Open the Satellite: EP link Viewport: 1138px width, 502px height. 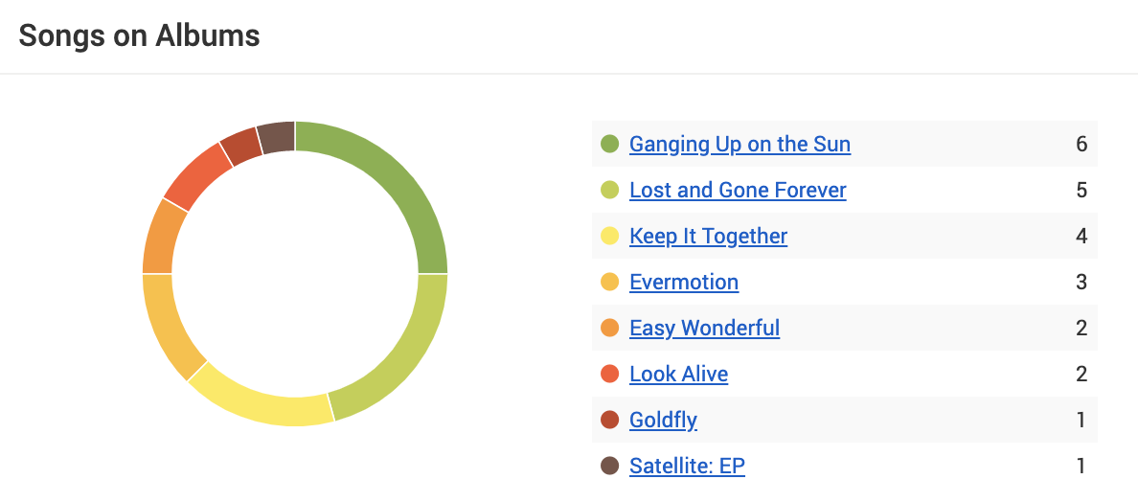tap(687, 467)
